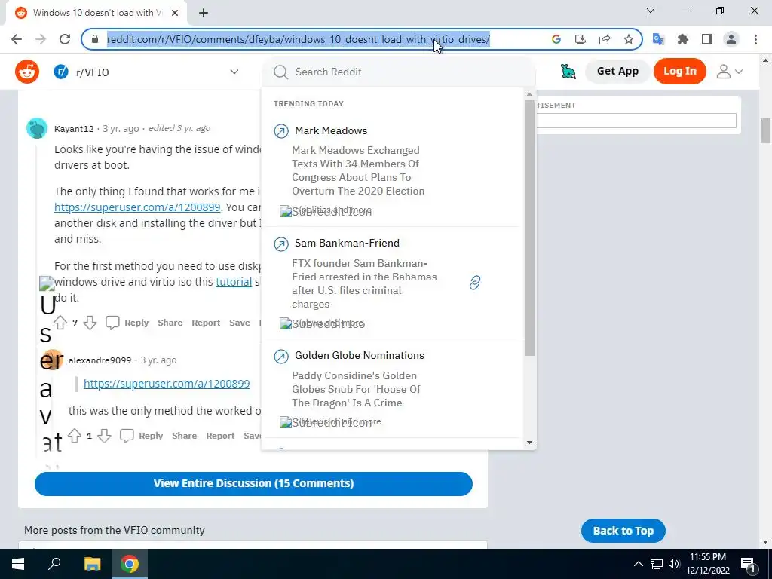Click page vertical scrollbar thumb

(765, 130)
